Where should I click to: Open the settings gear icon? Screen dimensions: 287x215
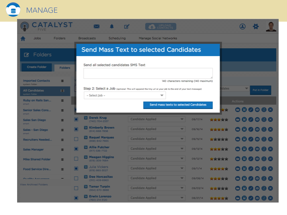click(256, 27)
